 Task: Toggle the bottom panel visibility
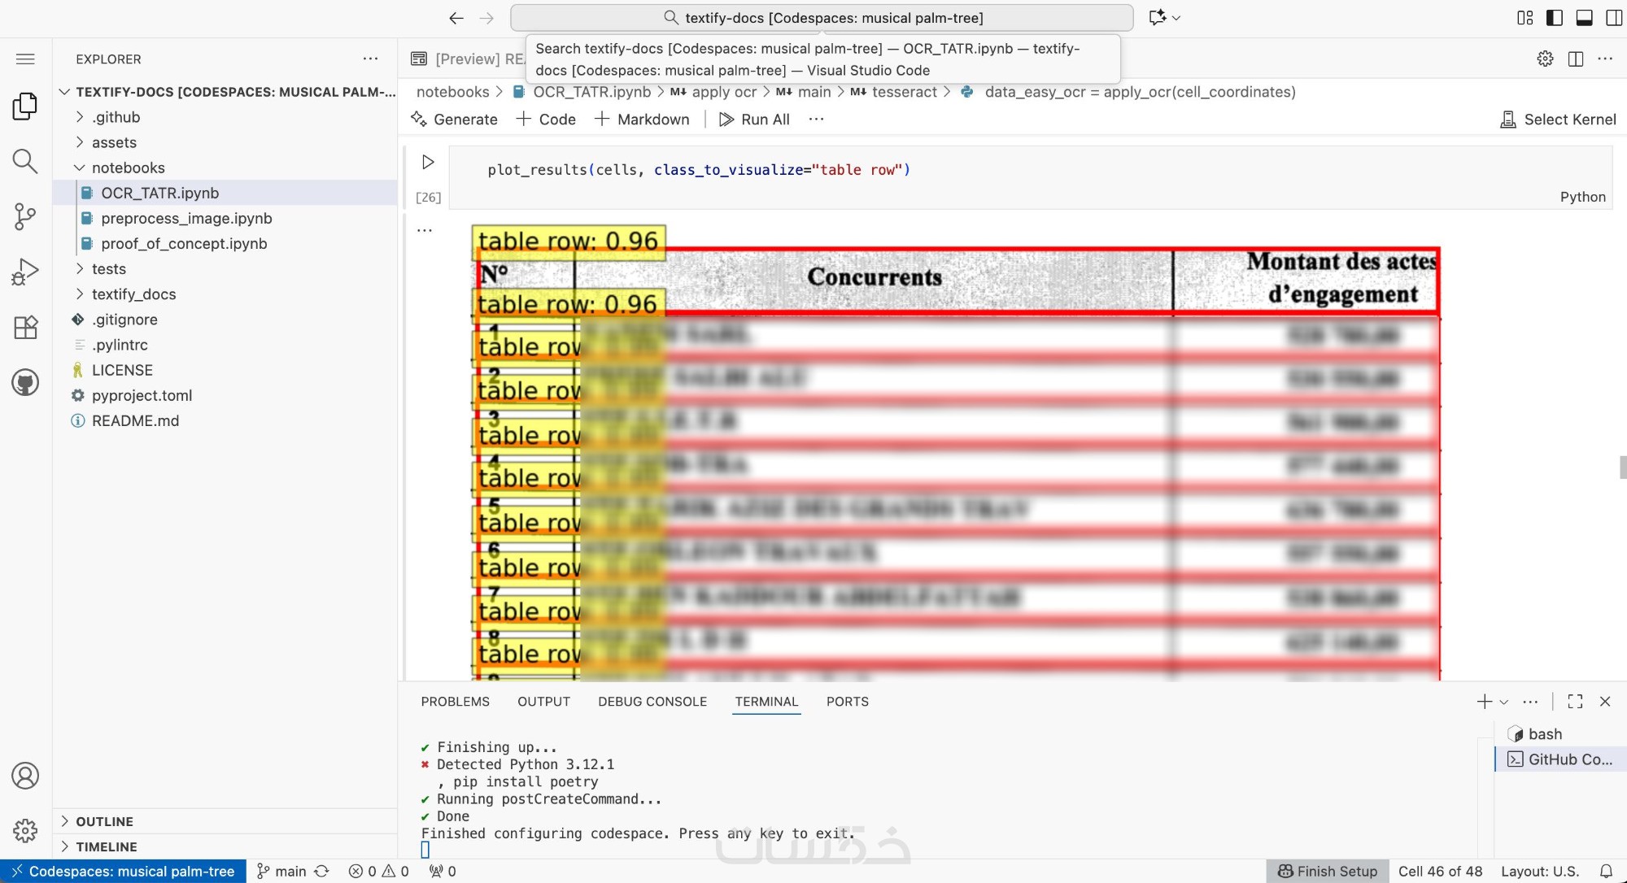tap(1584, 17)
